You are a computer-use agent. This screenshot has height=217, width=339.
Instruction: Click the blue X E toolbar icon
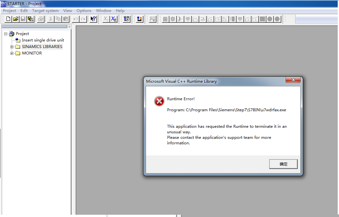click(114, 19)
